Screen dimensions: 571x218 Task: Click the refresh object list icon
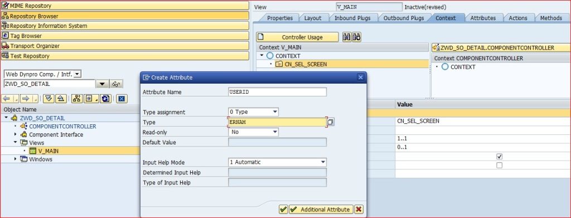click(105, 99)
